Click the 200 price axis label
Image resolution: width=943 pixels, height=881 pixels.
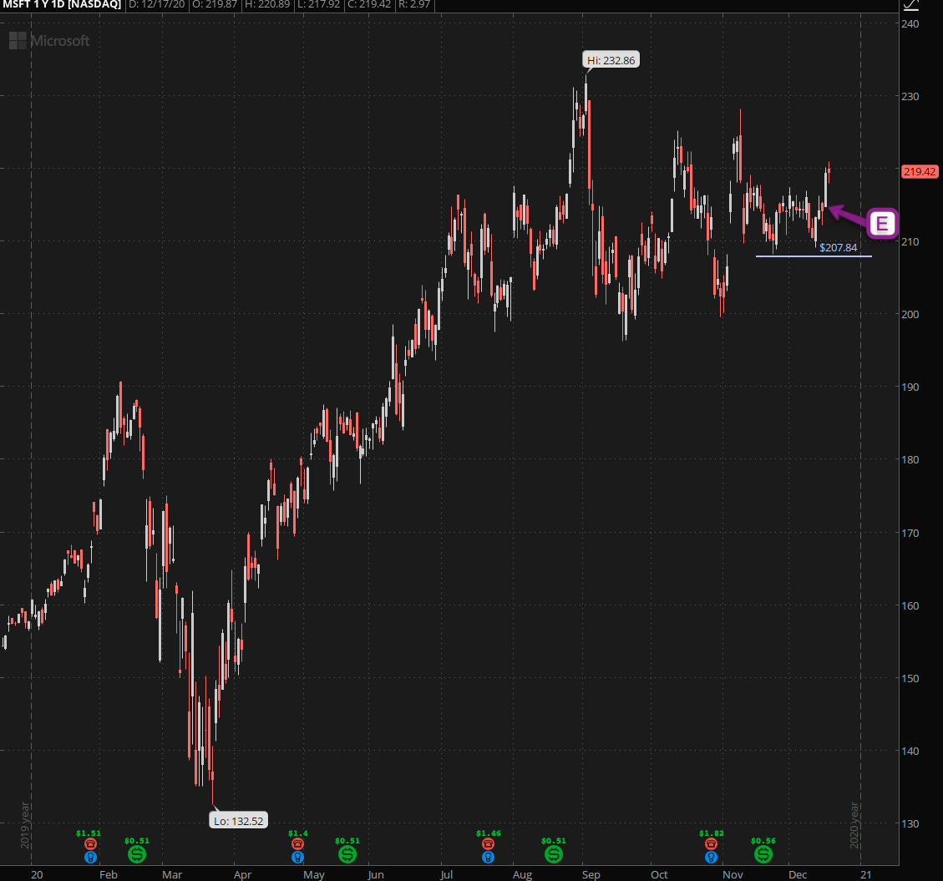pos(910,315)
